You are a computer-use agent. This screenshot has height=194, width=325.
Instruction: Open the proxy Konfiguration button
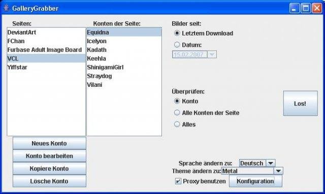point(255,181)
